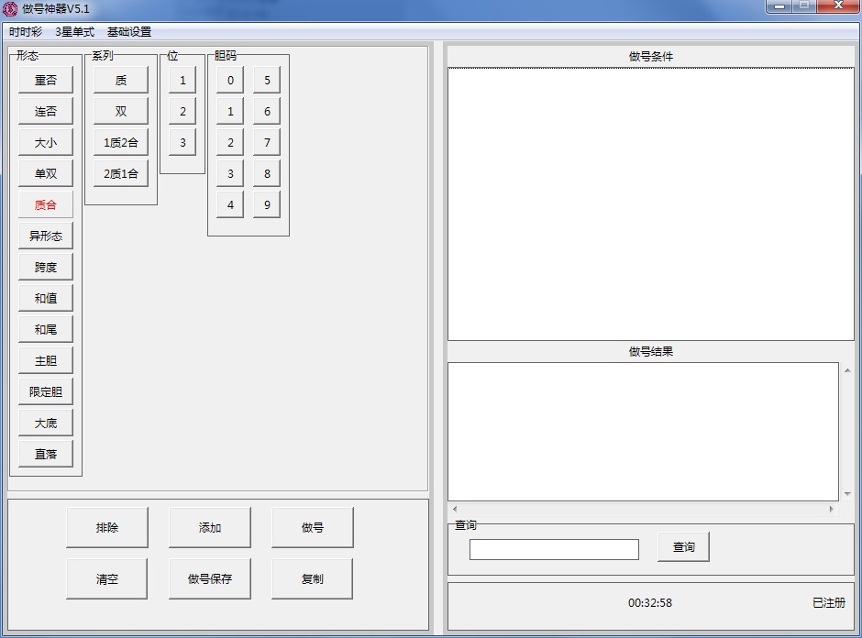Choose the 跨度 option

click(x=46, y=268)
